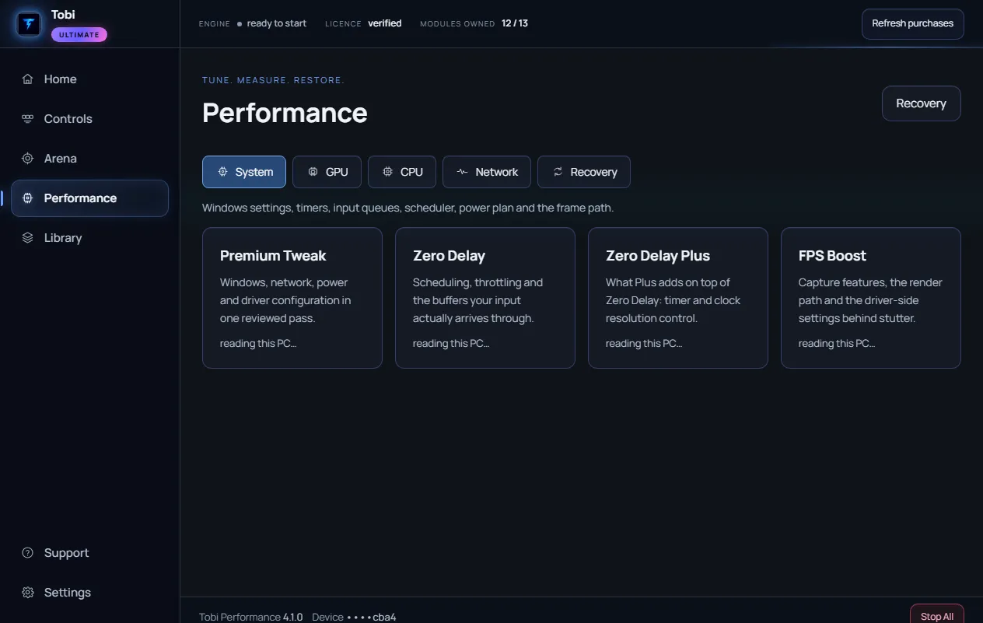Click the Tobi lightning logo icon

pyautogui.click(x=30, y=24)
